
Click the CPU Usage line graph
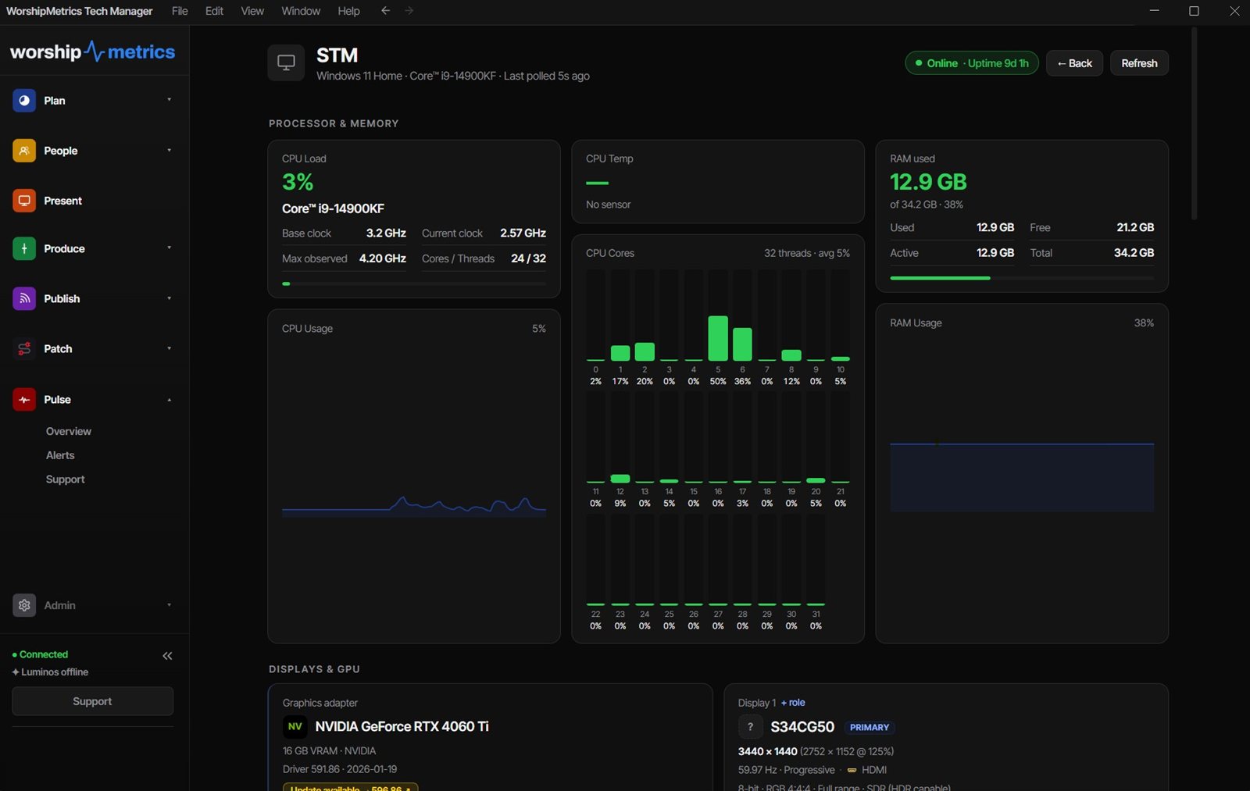click(x=414, y=505)
